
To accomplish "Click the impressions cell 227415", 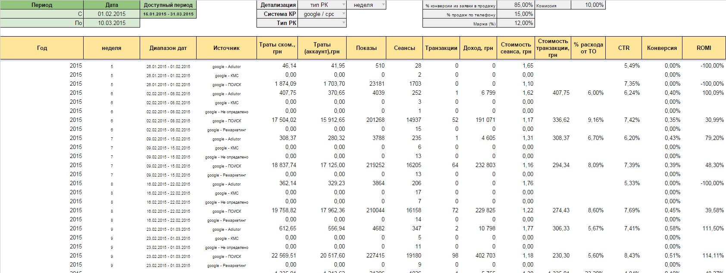I will tap(376, 255).
